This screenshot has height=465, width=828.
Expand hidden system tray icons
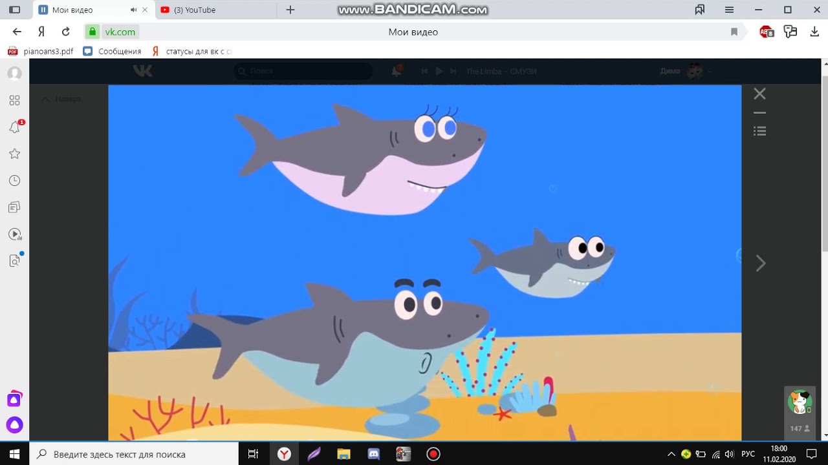click(x=671, y=454)
